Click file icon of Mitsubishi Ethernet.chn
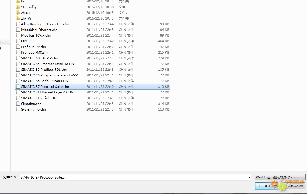This screenshot has height=194, width=307. click(18, 30)
